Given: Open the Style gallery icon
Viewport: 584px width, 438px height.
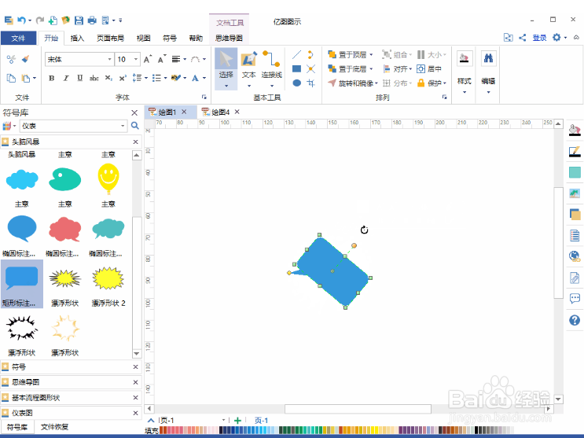Looking at the screenshot, I should pos(464,58).
